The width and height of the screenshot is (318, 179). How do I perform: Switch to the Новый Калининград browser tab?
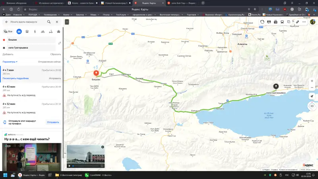tap(115, 3)
